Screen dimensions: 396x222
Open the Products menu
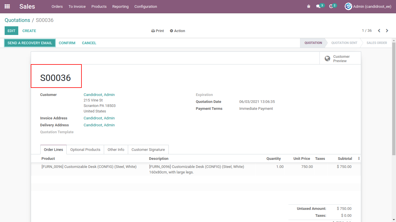(x=99, y=6)
